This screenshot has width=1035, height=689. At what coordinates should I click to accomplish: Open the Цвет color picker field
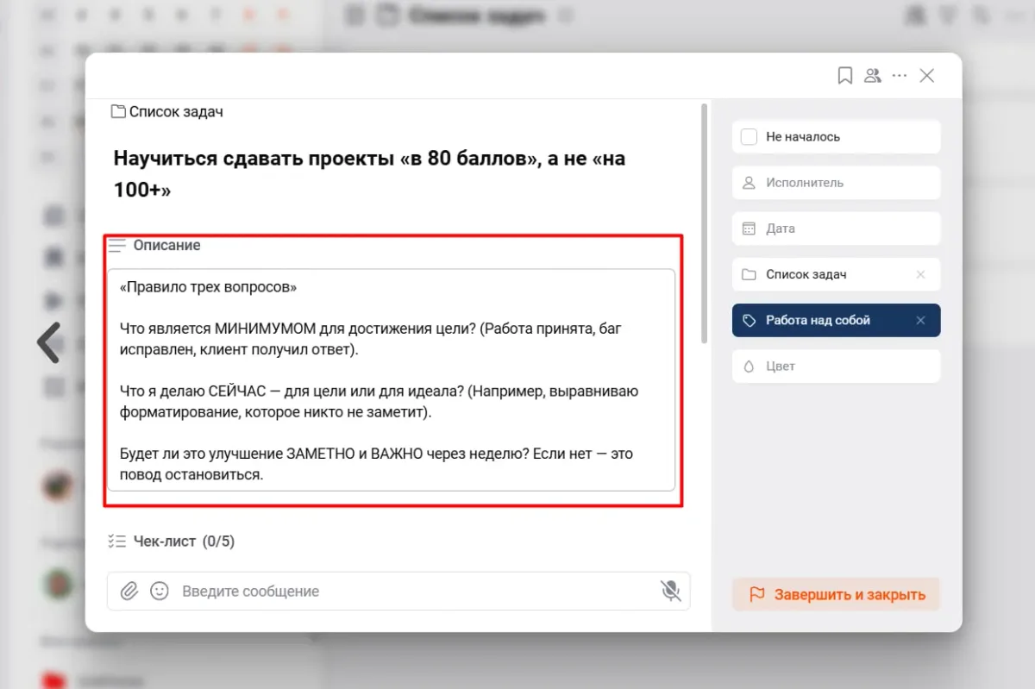click(836, 366)
